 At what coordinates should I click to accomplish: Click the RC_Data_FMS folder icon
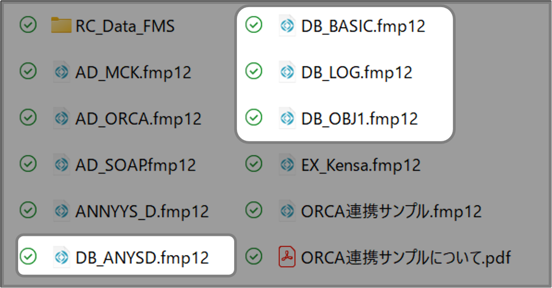pyautogui.click(x=62, y=25)
